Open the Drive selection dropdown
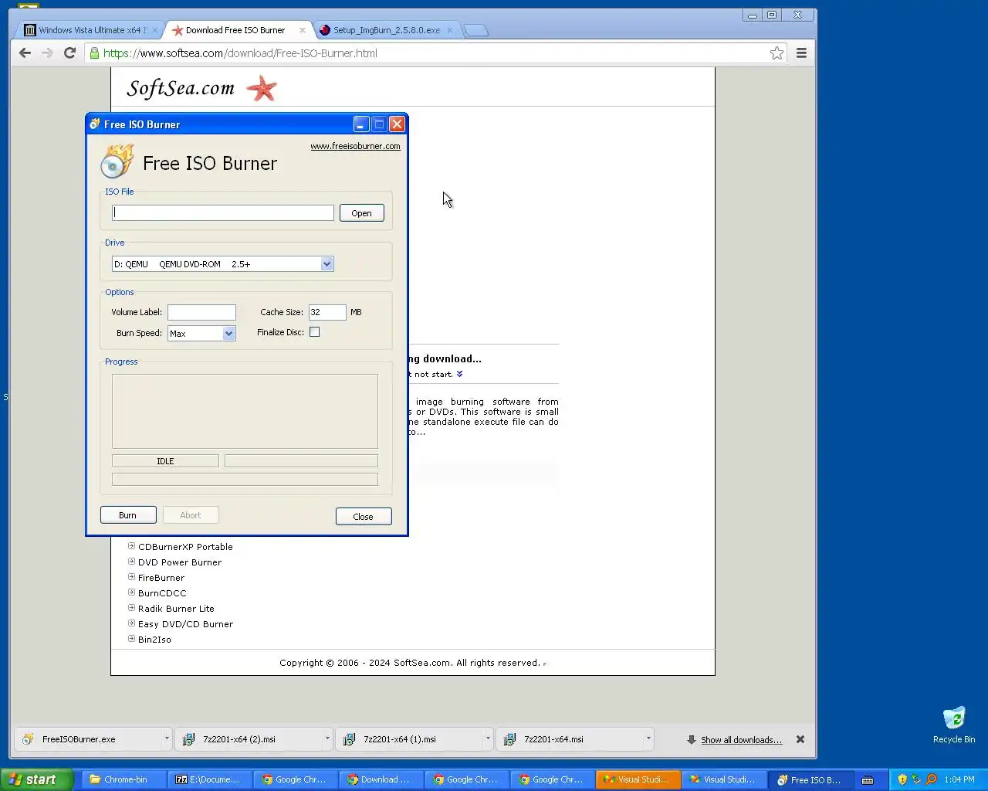Screen dimensions: 988x791 327,264
